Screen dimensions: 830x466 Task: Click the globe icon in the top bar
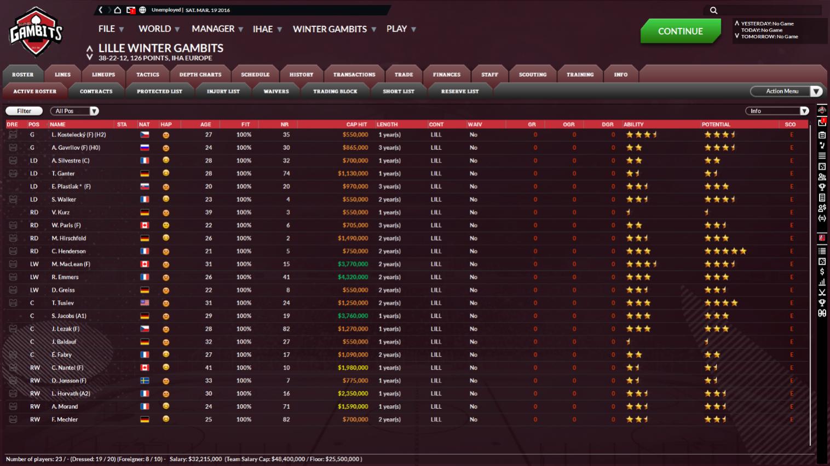point(142,10)
